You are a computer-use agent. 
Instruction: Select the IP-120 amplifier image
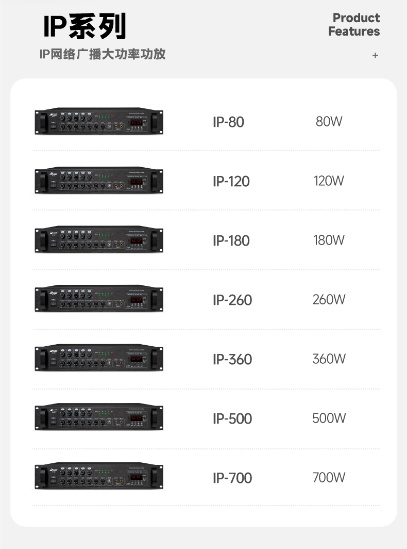(x=99, y=182)
